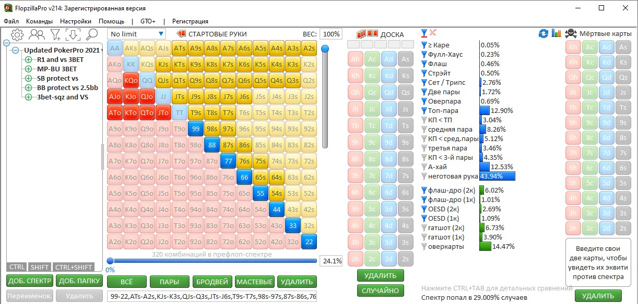Enable the средняя пара filter funnel
The height and width of the screenshot is (304, 638).
click(x=424, y=130)
